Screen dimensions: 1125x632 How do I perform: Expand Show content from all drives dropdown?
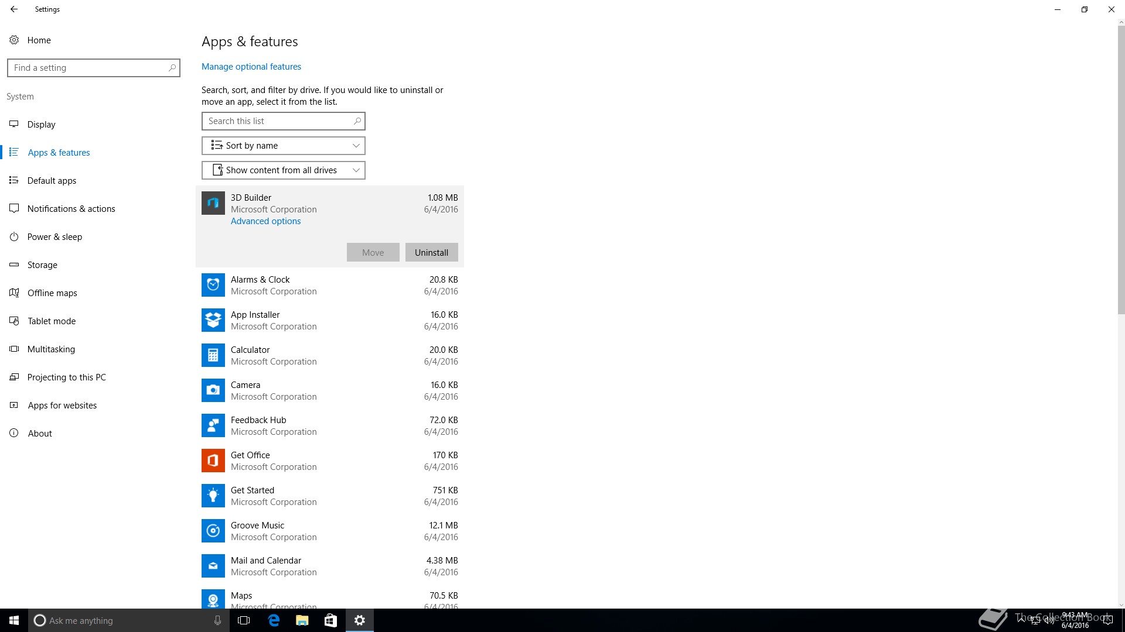(283, 170)
